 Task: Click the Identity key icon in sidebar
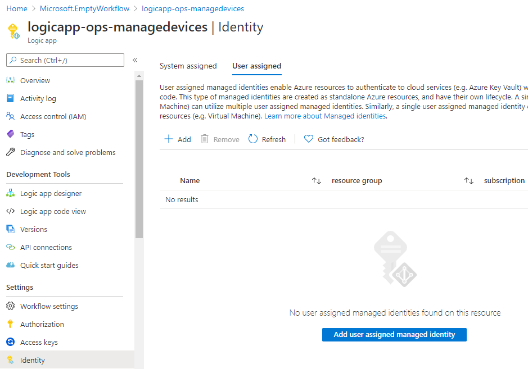[11, 360]
